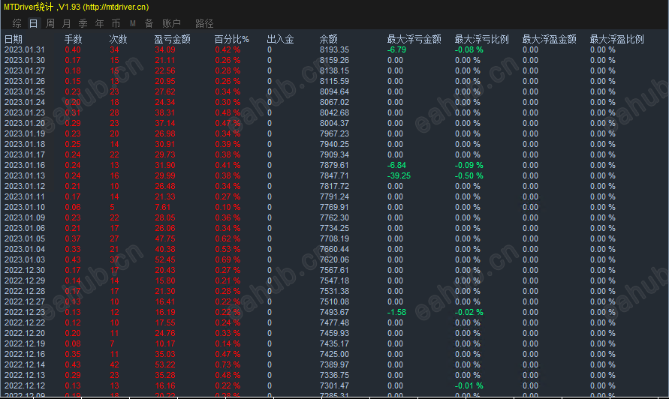Click the percentage value 0.73 %
669x399 pixels.
pos(228,364)
